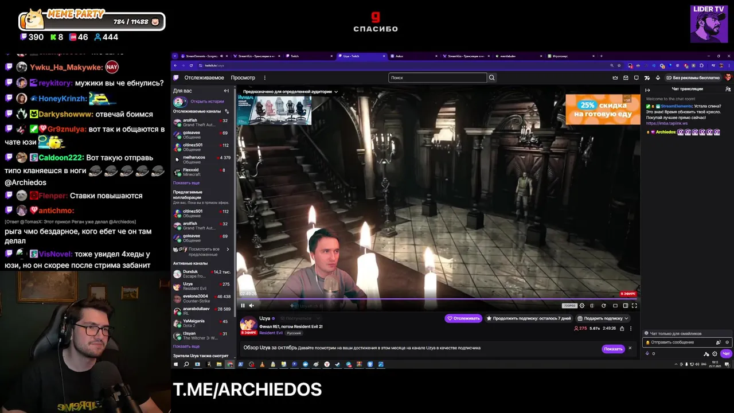Click taskbar search magnifier

pos(186,364)
